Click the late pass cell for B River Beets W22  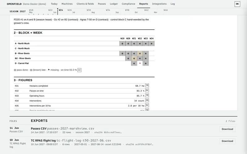pyautogui.click(x=140, y=53)
